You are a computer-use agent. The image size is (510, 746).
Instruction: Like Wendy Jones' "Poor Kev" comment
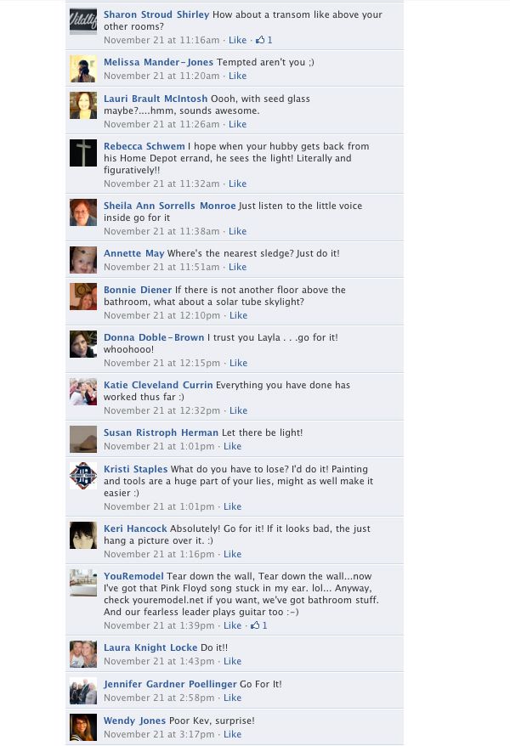(x=232, y=734)
